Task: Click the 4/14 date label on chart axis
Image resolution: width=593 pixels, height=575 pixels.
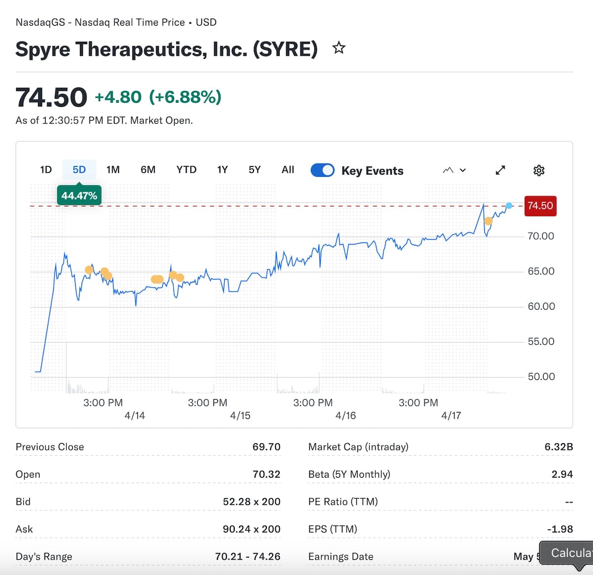Action: (135, 415)
